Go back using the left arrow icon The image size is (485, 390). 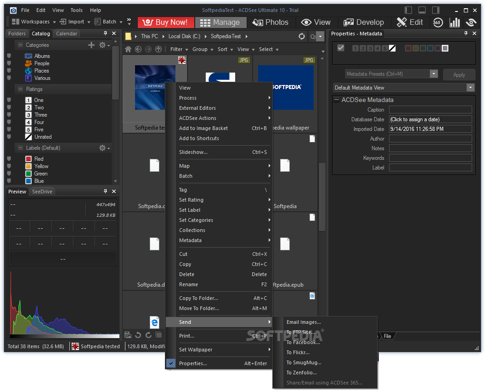click(x=138, y=49)
